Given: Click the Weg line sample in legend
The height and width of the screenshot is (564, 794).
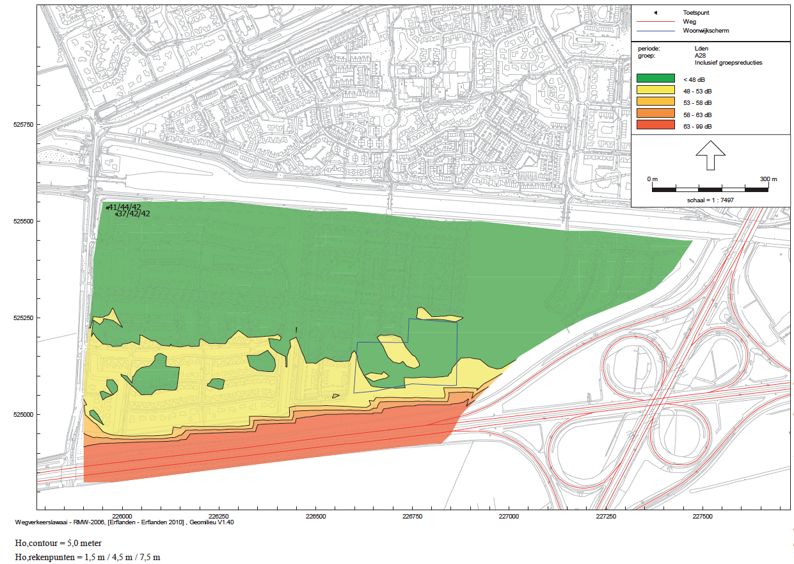Looking at the screenshot, I should pos(656,21).
